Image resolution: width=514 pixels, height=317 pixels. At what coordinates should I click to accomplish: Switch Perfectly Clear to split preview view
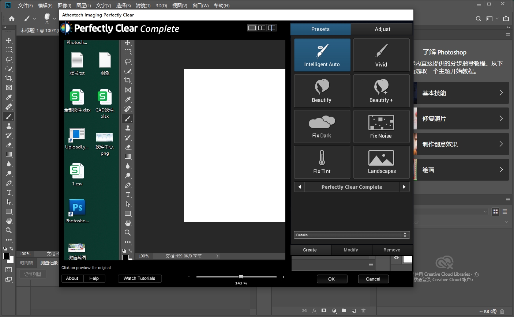[x=272, y=28]
